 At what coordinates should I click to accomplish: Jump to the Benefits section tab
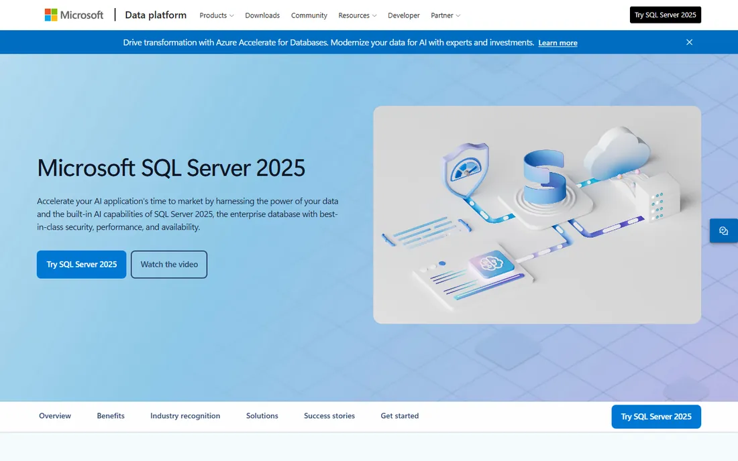tap(111, 416)
